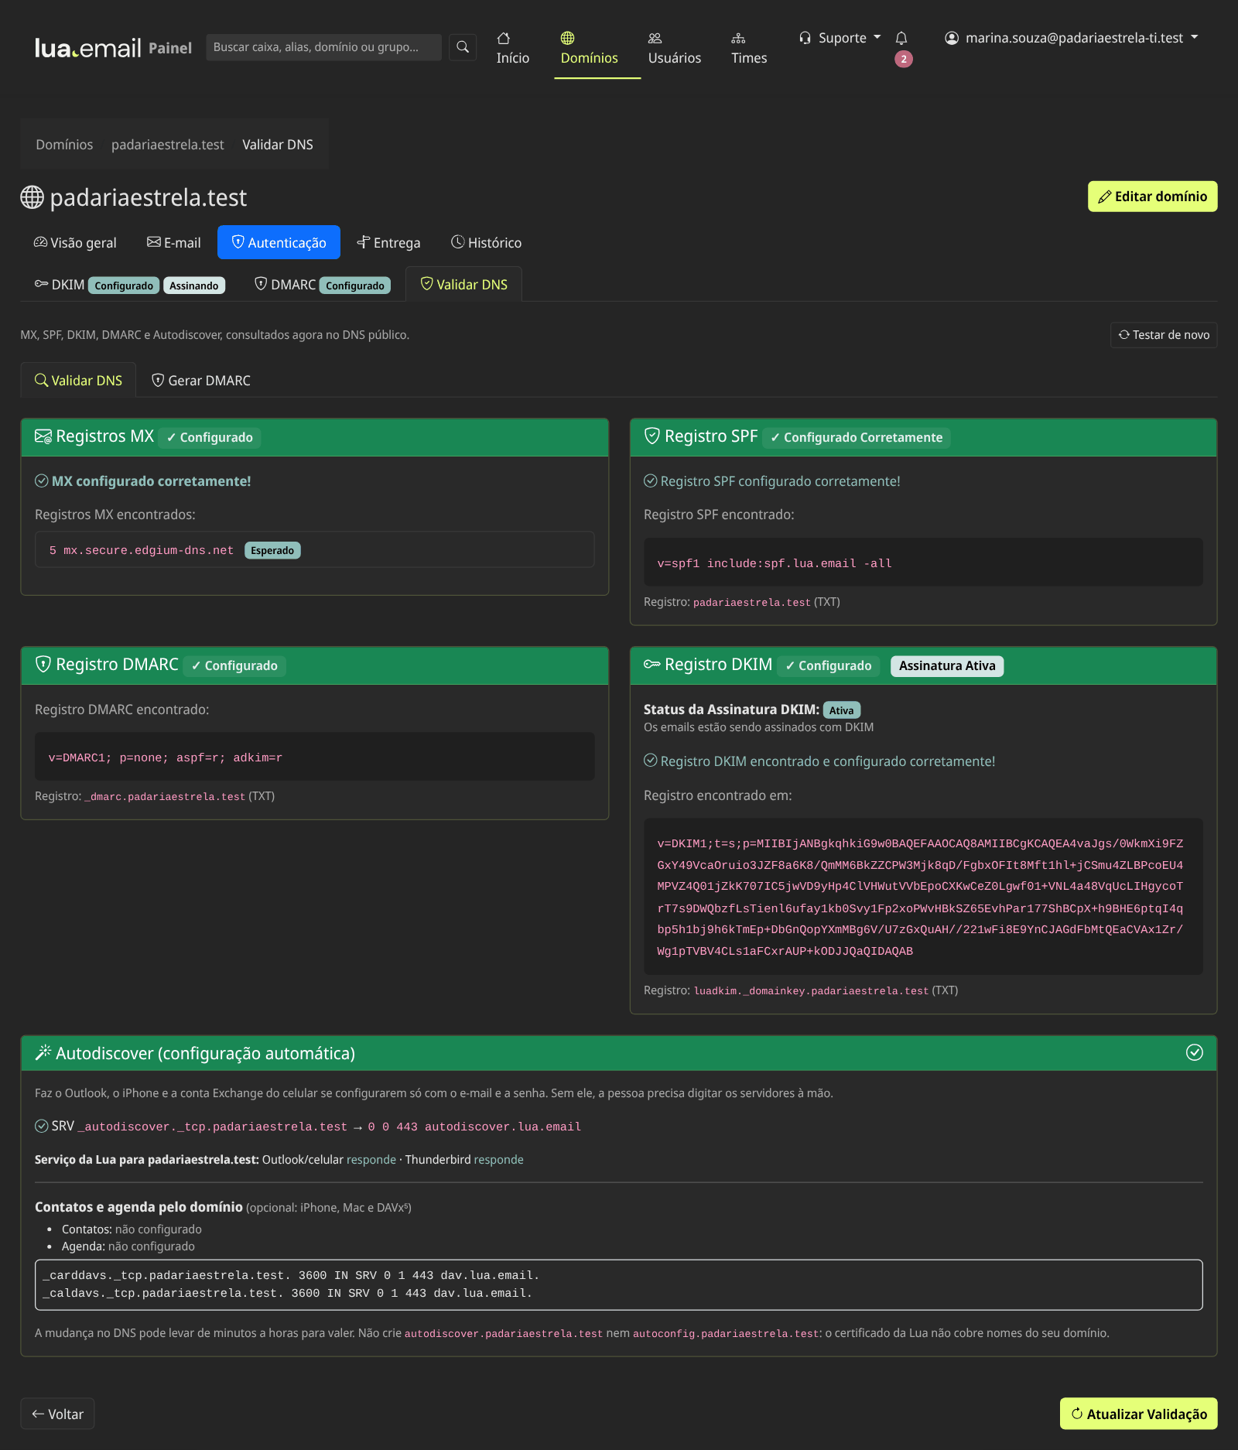Click the Autodiscover check circle status icon
The height and width of the screenshot is (1450, 1238).
click(x=1195, y=1052)
